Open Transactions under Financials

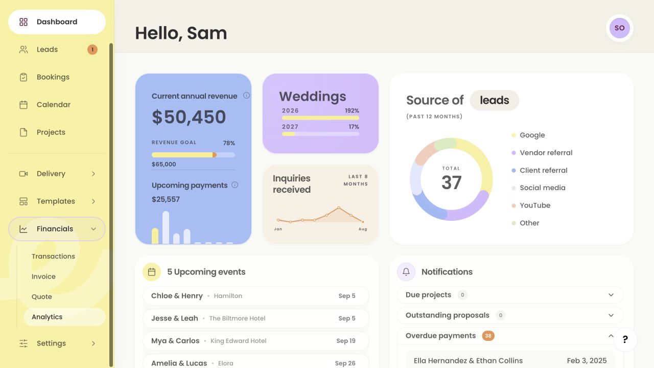pyautogui.click(x=53, y=257)
